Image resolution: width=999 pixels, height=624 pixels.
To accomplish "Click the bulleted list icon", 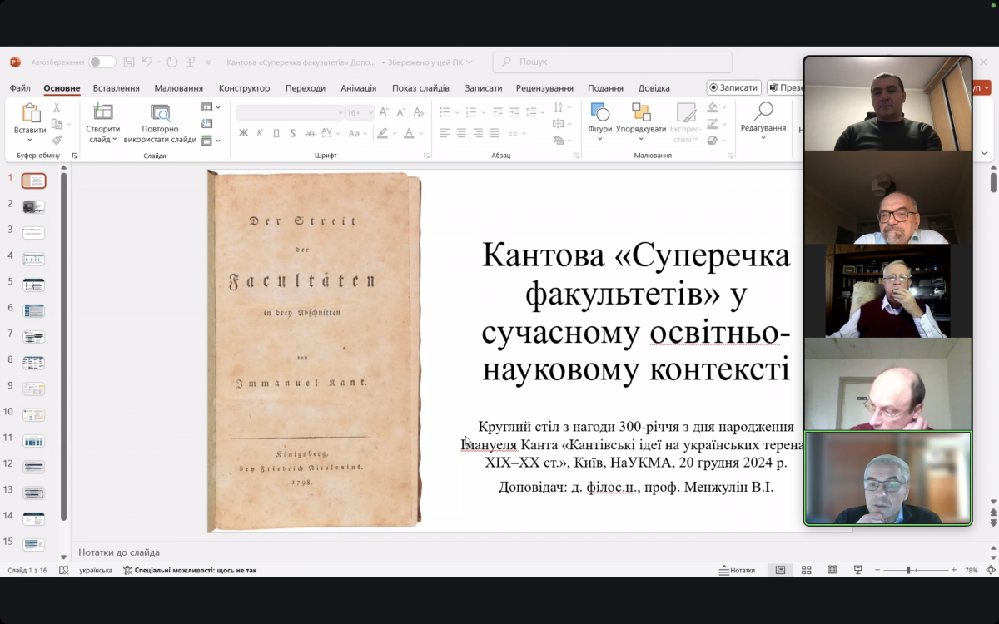I will [x=445, y=111].
